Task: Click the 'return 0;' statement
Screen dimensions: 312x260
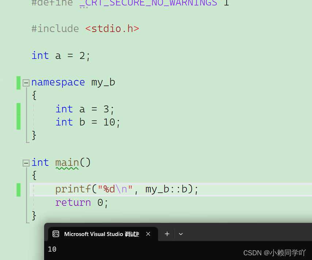Action: (82, 203)
